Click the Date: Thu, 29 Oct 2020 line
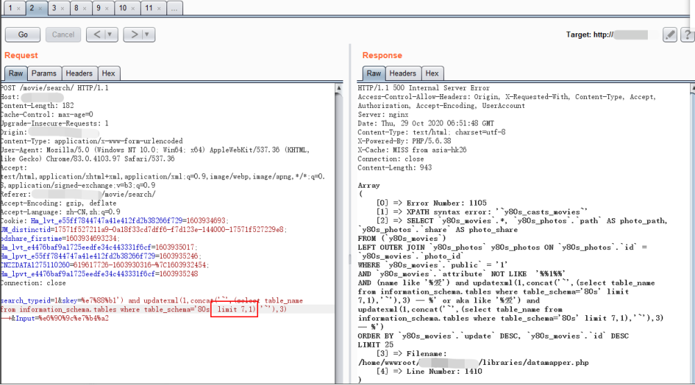The width and height of the screenshot is (695, 385). click(x=425, y=123)
